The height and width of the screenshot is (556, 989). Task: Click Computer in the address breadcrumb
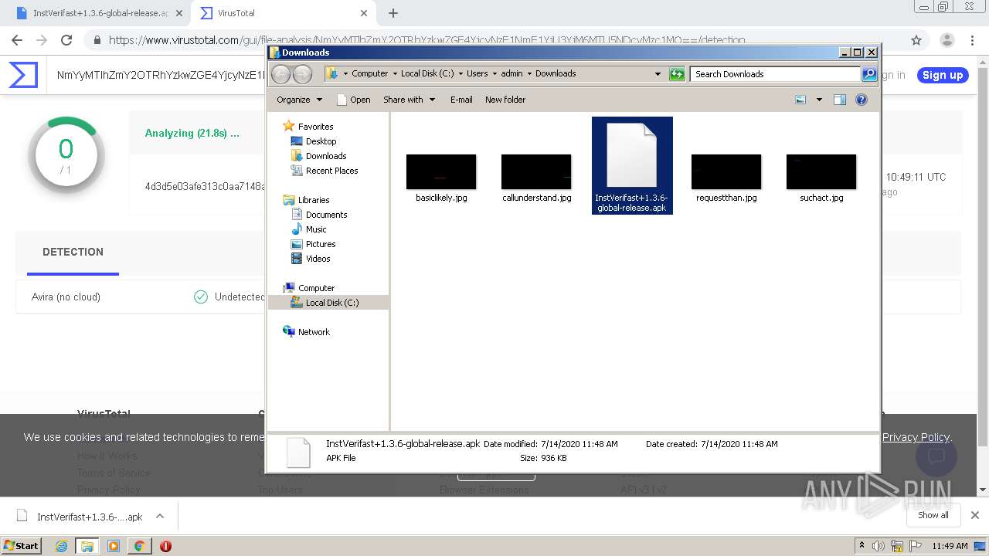tap(369, 74)
